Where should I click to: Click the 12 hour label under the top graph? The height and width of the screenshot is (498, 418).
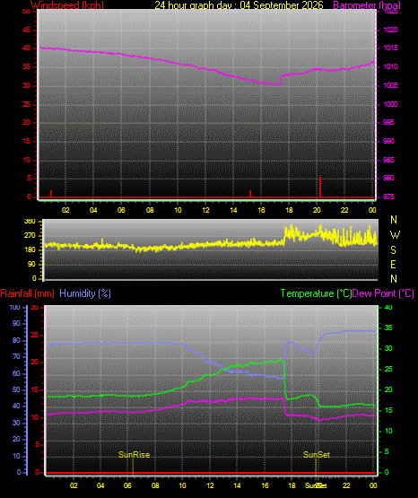tap(205, 210)
